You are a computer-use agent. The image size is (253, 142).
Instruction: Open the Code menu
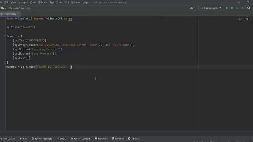click(x=33, y=2)
